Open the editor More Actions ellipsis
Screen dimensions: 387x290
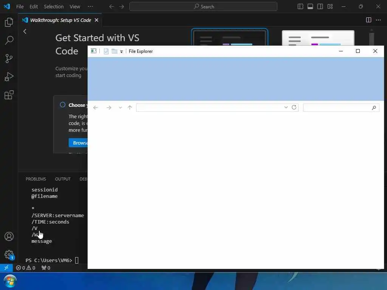(x=378, y=20)
